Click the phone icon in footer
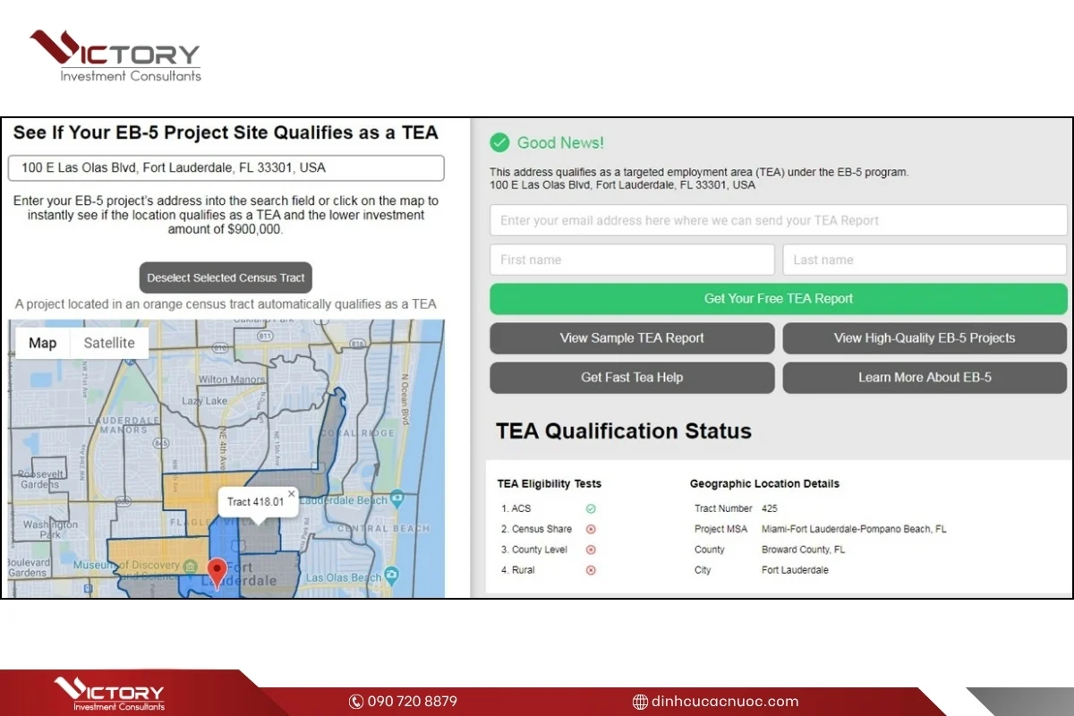Screen dimensions: 1074x716 (x=356, y=702)
